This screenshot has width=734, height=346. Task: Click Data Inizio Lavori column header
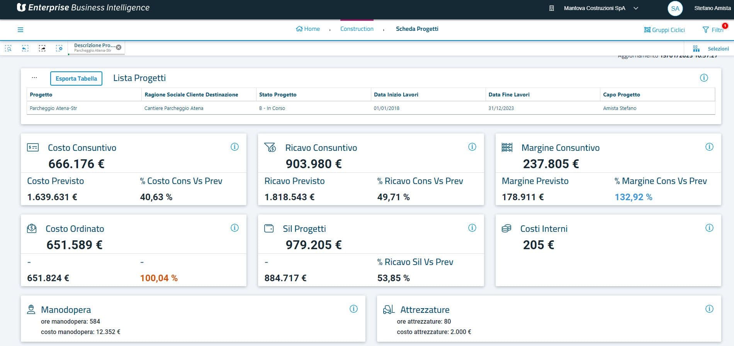[x=428, y=95]
